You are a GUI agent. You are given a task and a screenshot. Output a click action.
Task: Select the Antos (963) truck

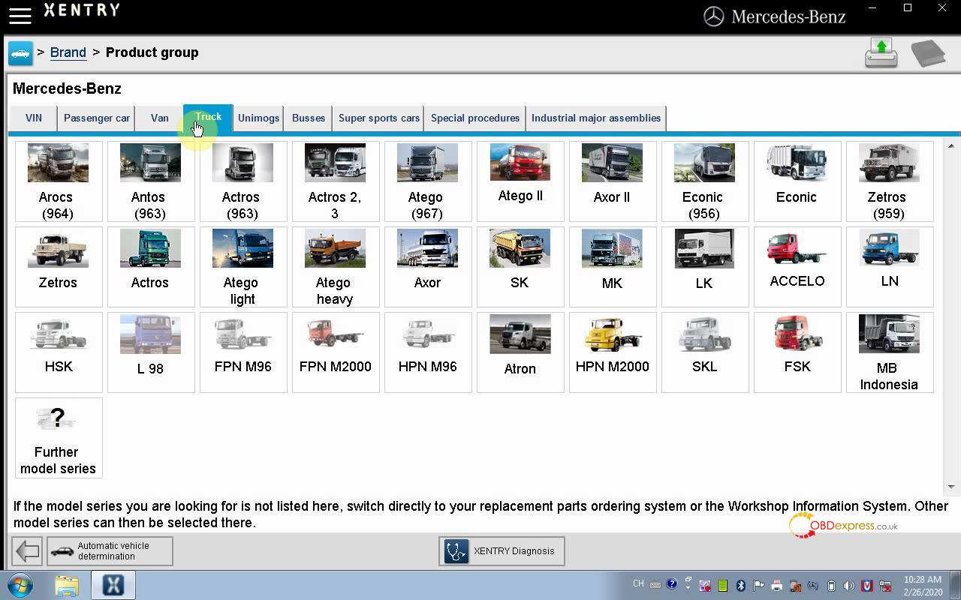151,181
